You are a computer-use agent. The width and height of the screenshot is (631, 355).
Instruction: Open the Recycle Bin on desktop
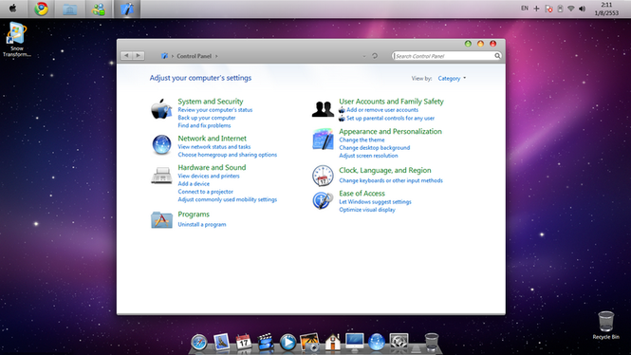(x=605, y=326)
